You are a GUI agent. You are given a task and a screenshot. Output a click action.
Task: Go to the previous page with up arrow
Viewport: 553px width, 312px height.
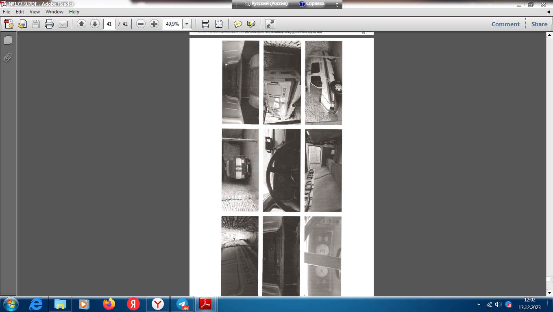click(82, 24)
